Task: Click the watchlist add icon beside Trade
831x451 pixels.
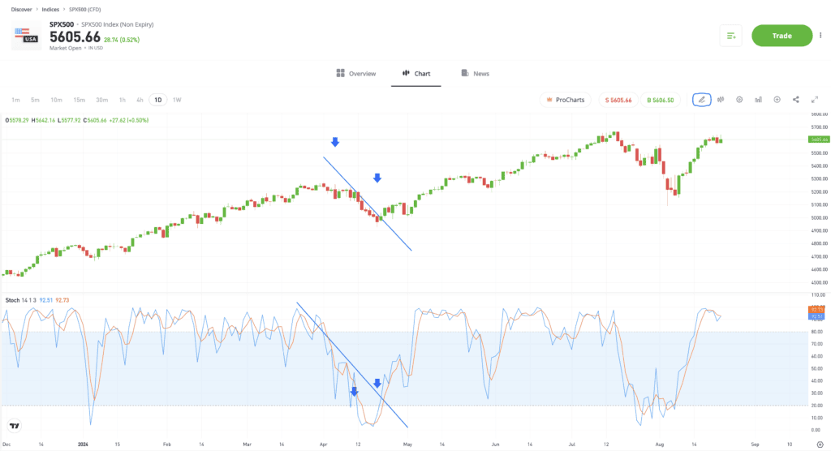Action: tap(731, 36)
